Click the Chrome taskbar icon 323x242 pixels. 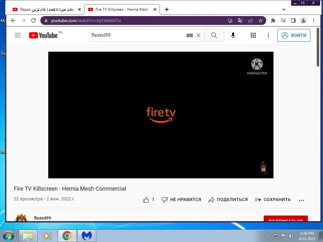(x=67, y=236)
